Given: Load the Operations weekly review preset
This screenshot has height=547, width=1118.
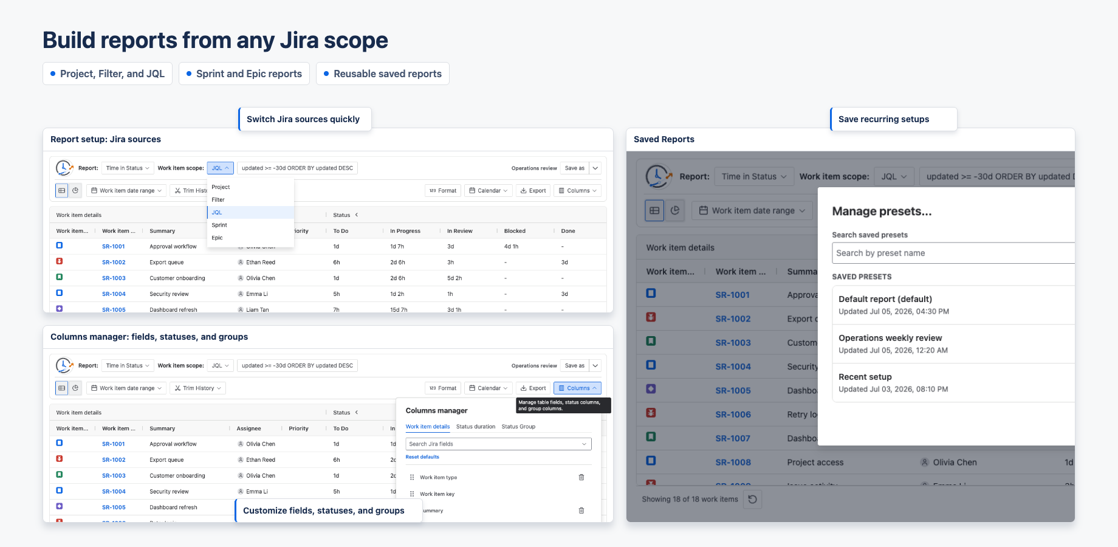Looking at the screenshot, I should 953,344.
